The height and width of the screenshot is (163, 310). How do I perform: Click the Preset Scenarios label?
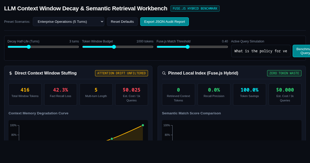coord(17,21)
